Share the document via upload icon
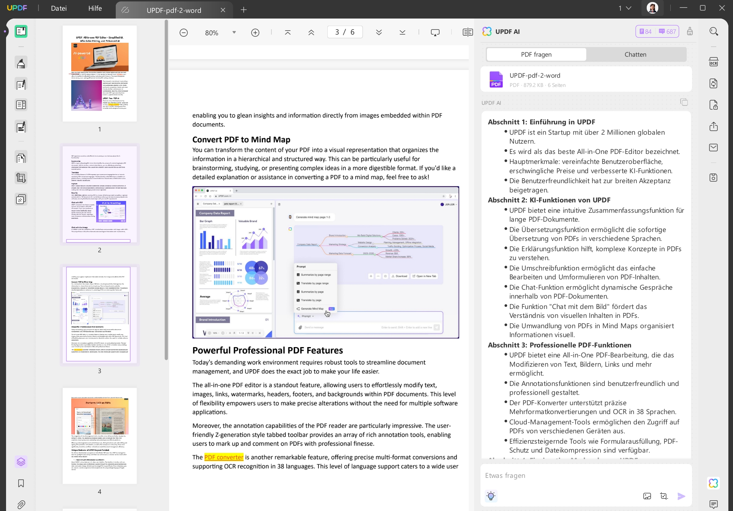 [x=713, y=127]
